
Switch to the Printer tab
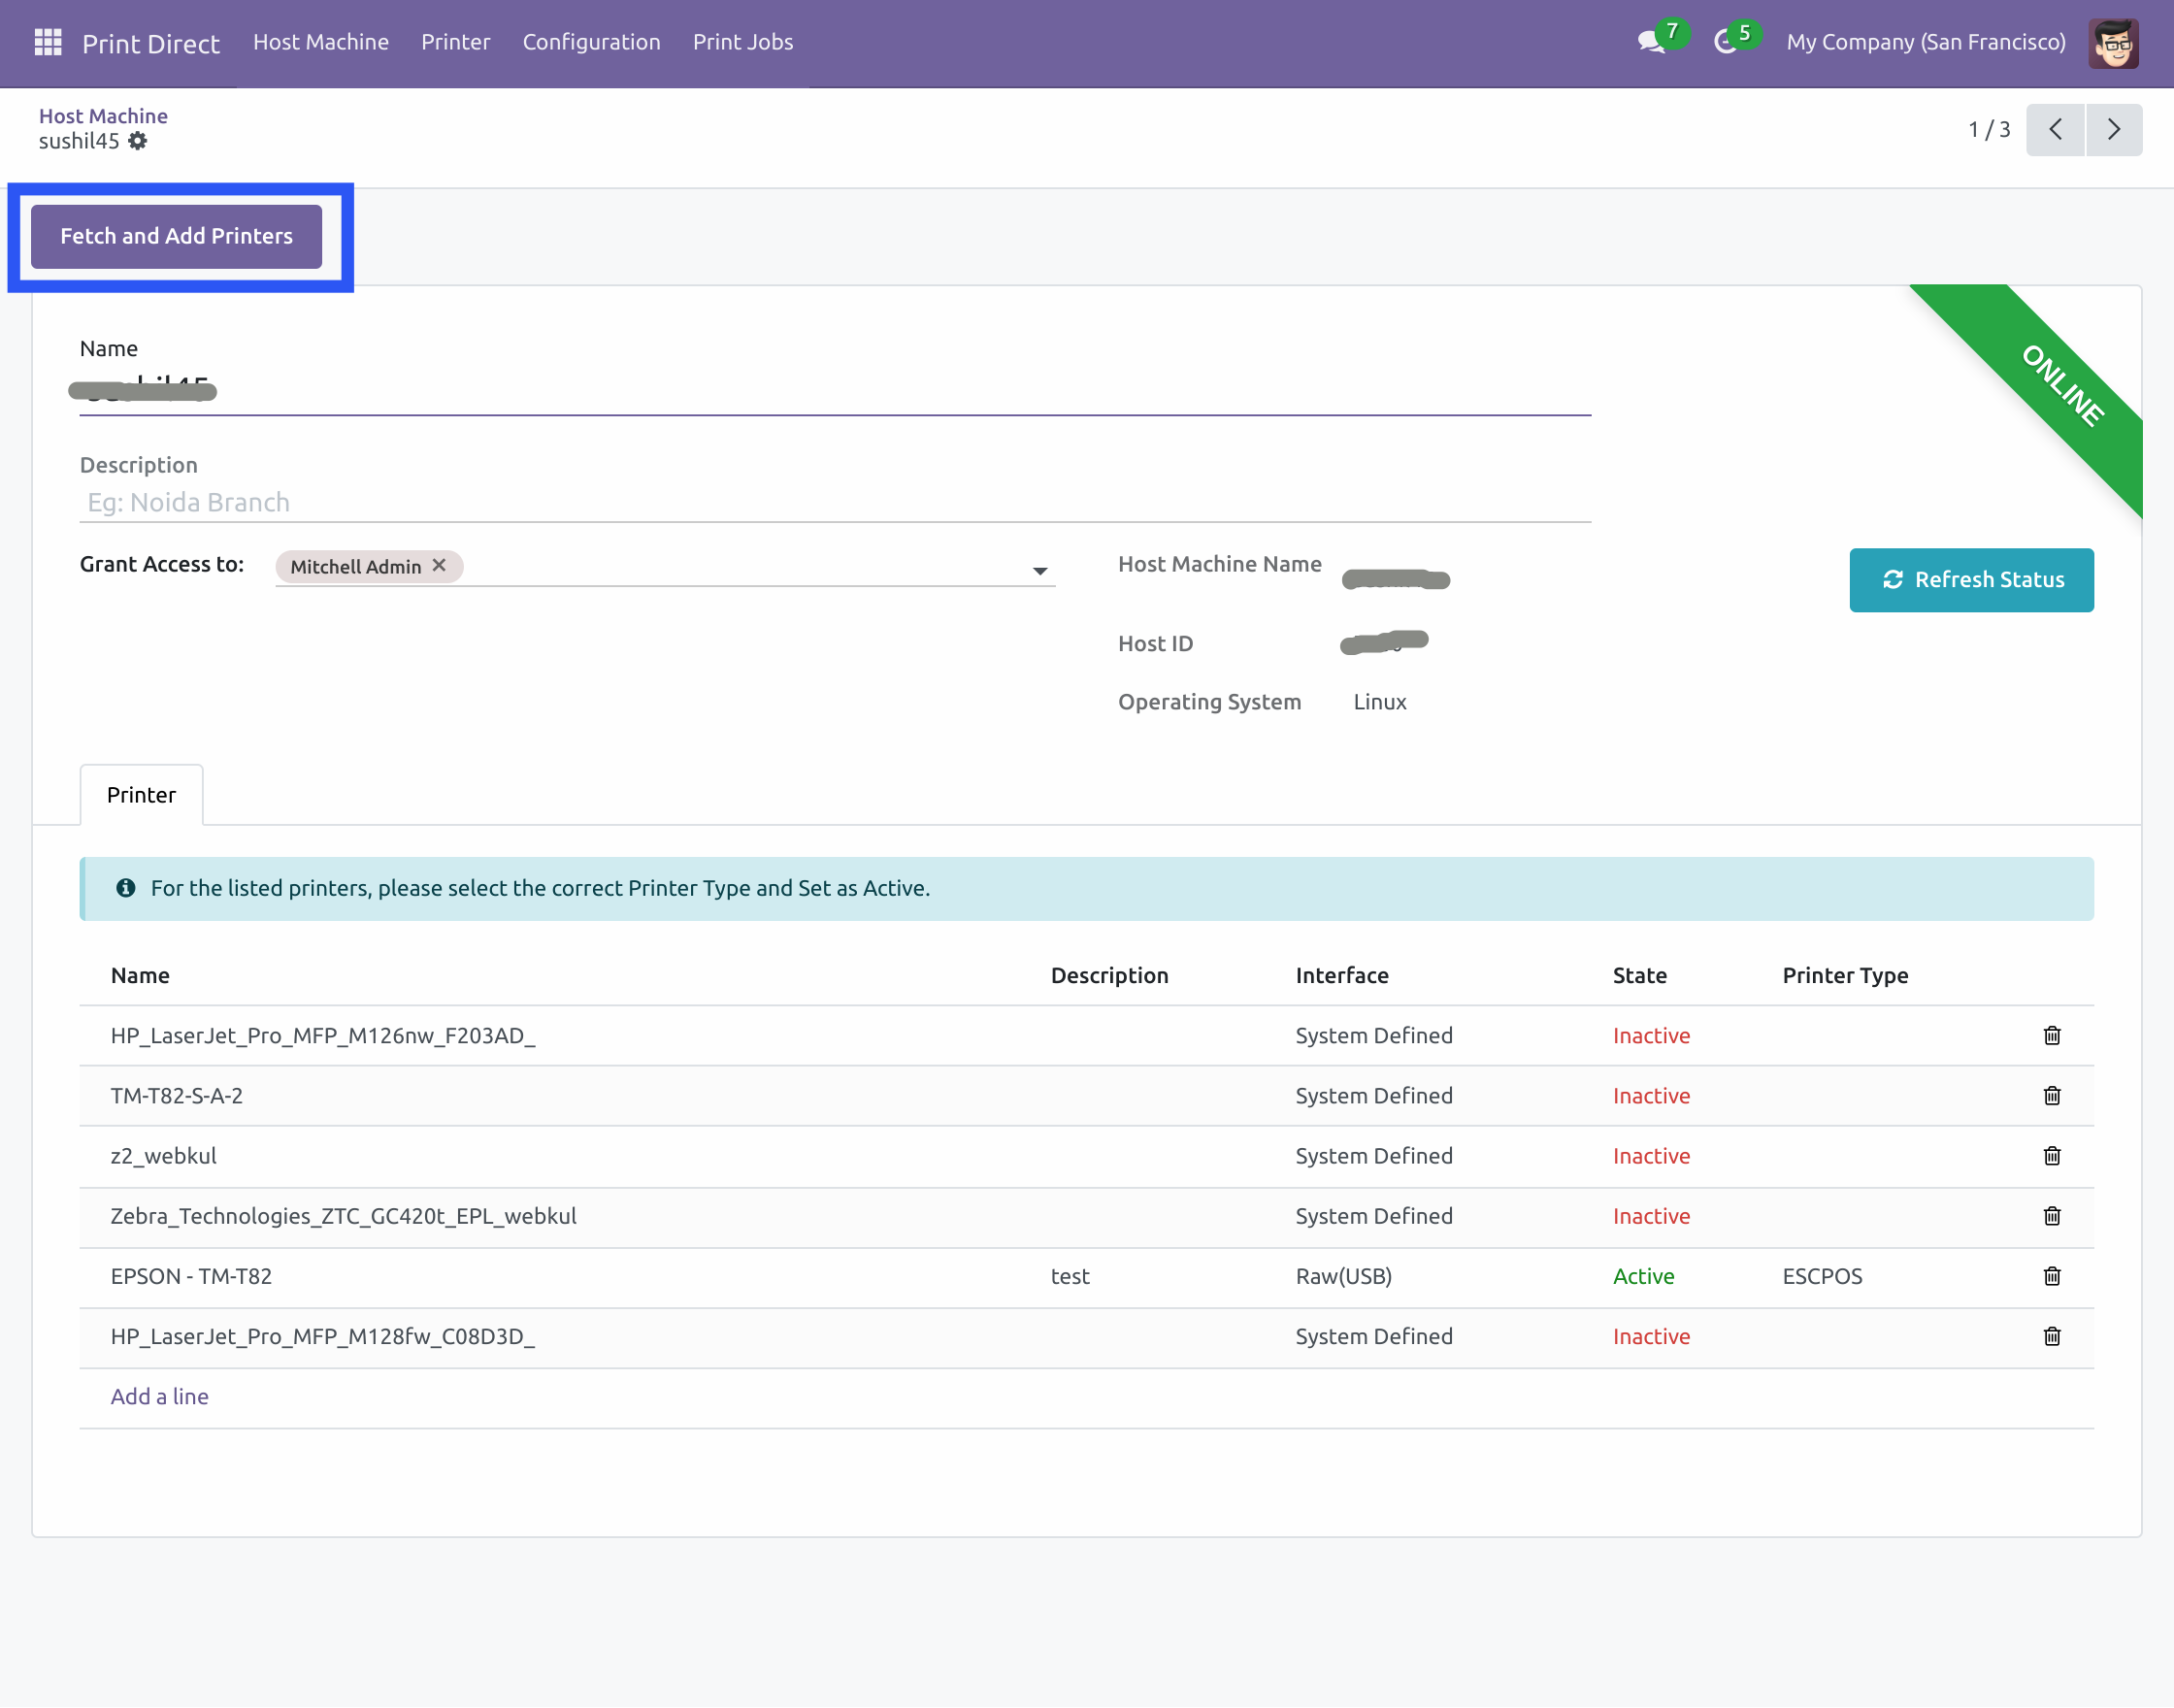pyautogui.click(x=141, y=794)
